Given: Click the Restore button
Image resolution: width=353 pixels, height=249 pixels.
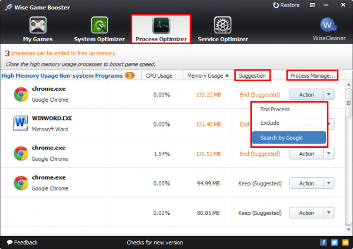Looking at the screenshot, I should [287, 5].
